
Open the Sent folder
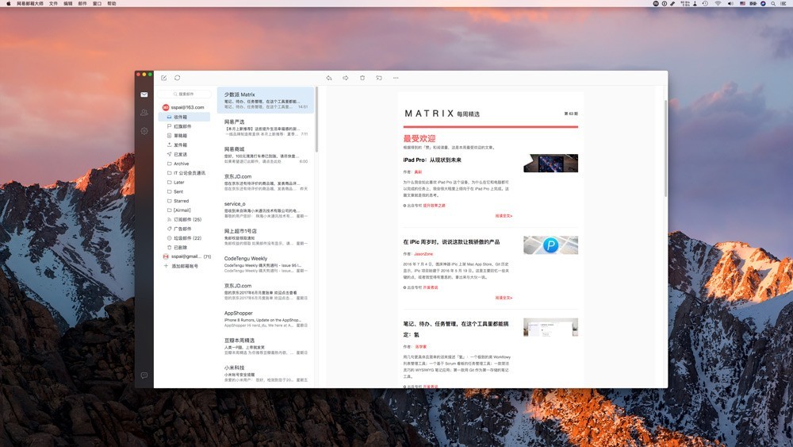pyautogui.click(x=184, y=192)
